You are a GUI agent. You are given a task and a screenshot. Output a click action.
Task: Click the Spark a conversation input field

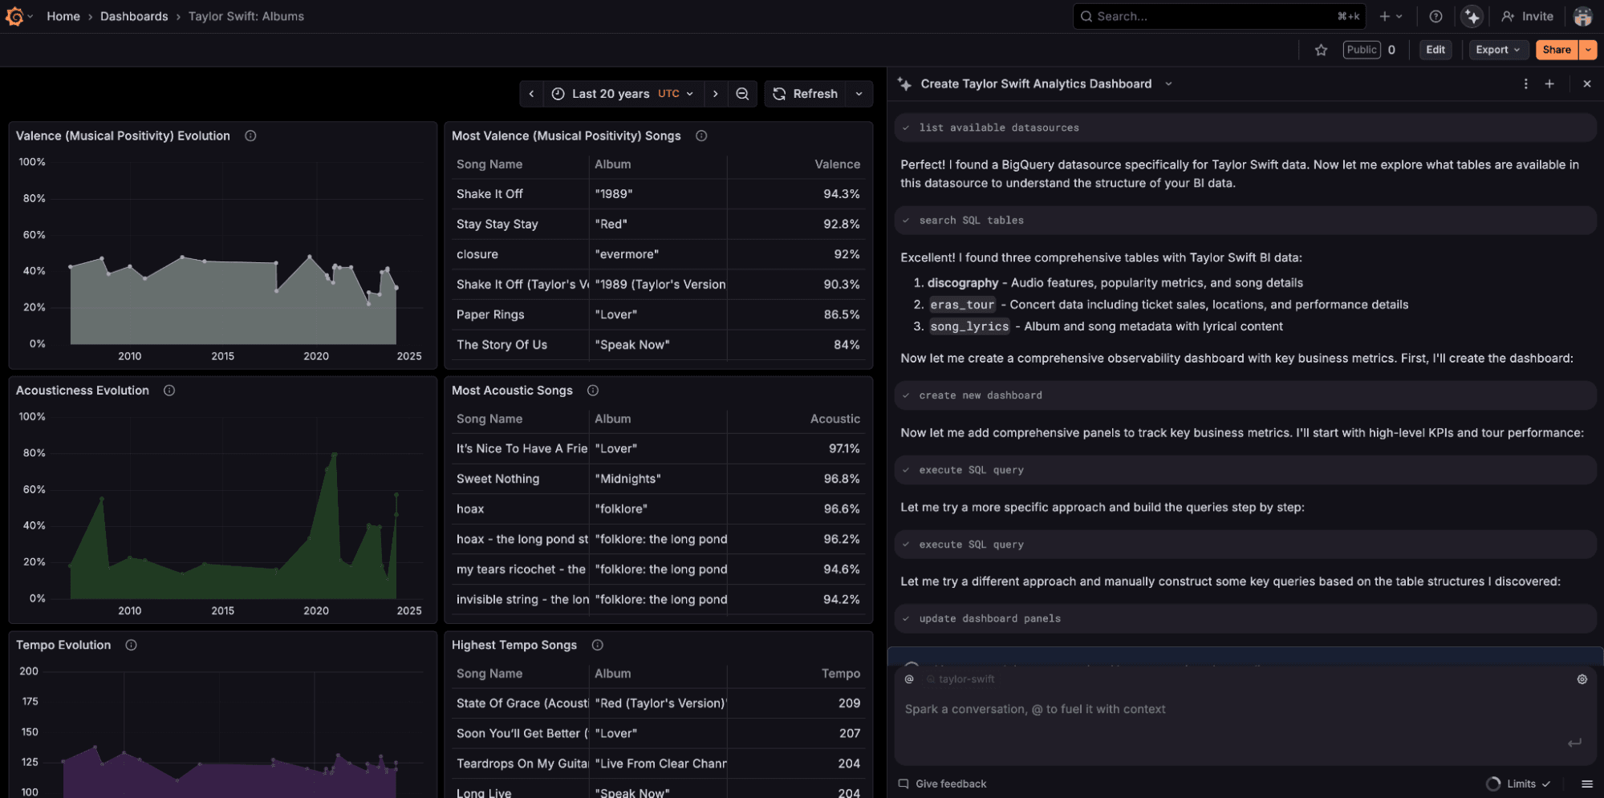click(1123, 709)
